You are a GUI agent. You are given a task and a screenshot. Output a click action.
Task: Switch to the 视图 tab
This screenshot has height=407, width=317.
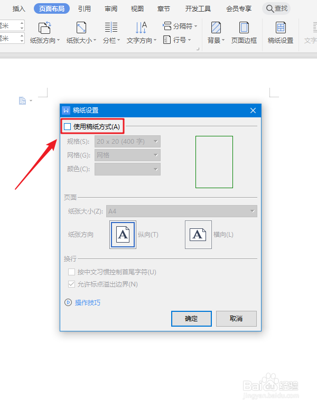point(137,9)
